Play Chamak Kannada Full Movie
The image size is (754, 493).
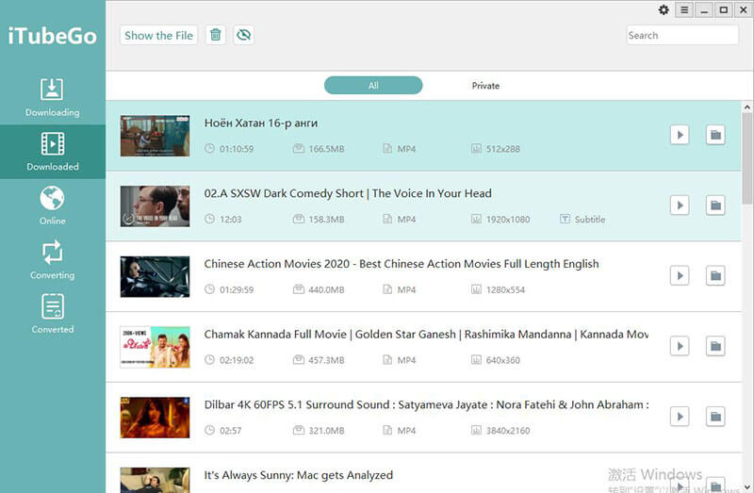(x=680, y=346)
